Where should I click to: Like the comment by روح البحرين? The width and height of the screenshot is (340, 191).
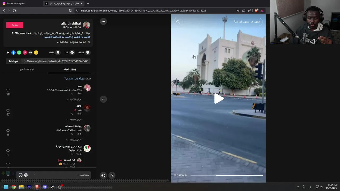(8, 151)
